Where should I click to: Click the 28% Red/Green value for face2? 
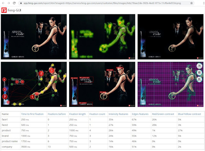pyautogui.click(x=154, y=125)
